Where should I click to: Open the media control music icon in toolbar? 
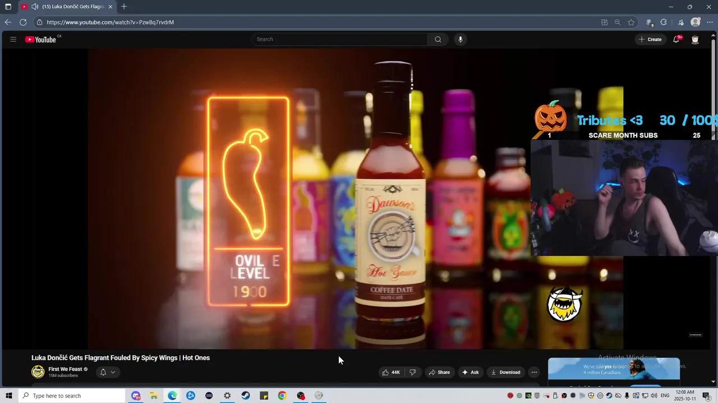[680, 22]
